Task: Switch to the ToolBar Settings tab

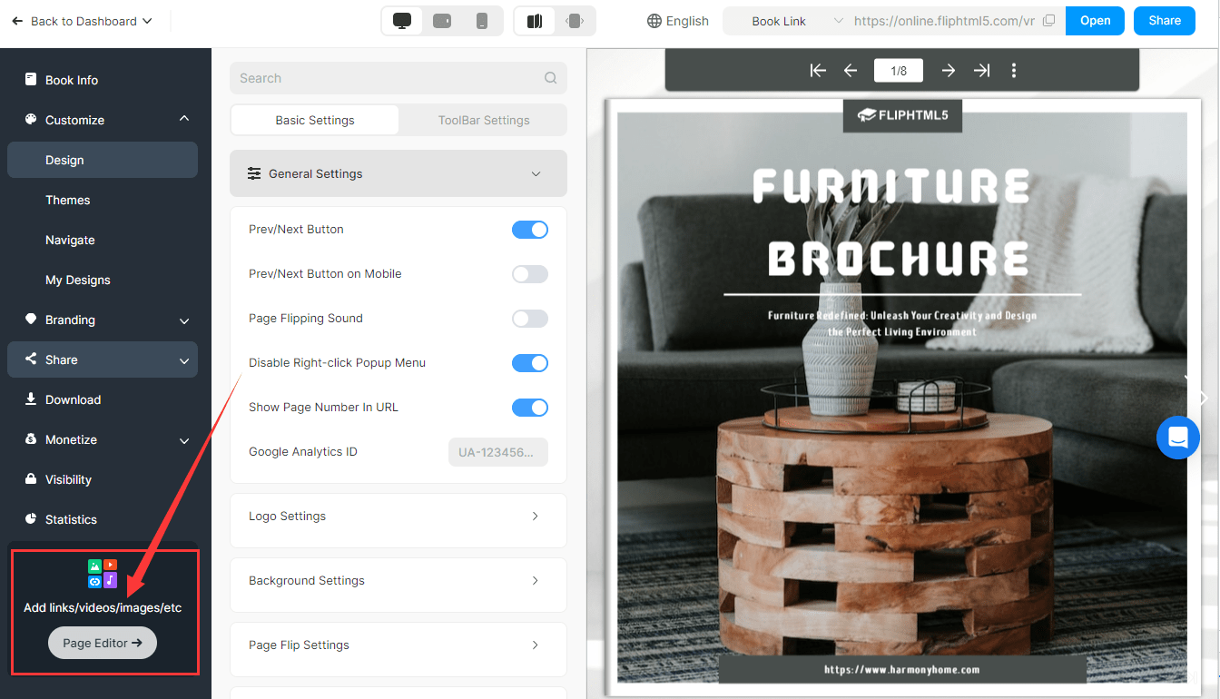Action: (x=484, y=120)
